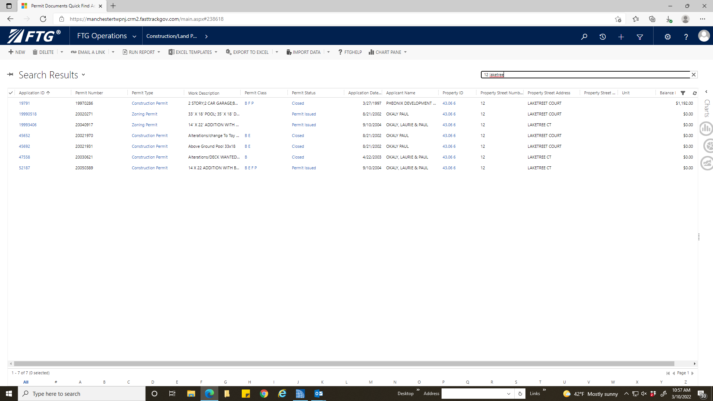Expand the Construction/Land P... breadcrumb chevron
The height and width of the screenshot is (401, 713).
[206, 36]
